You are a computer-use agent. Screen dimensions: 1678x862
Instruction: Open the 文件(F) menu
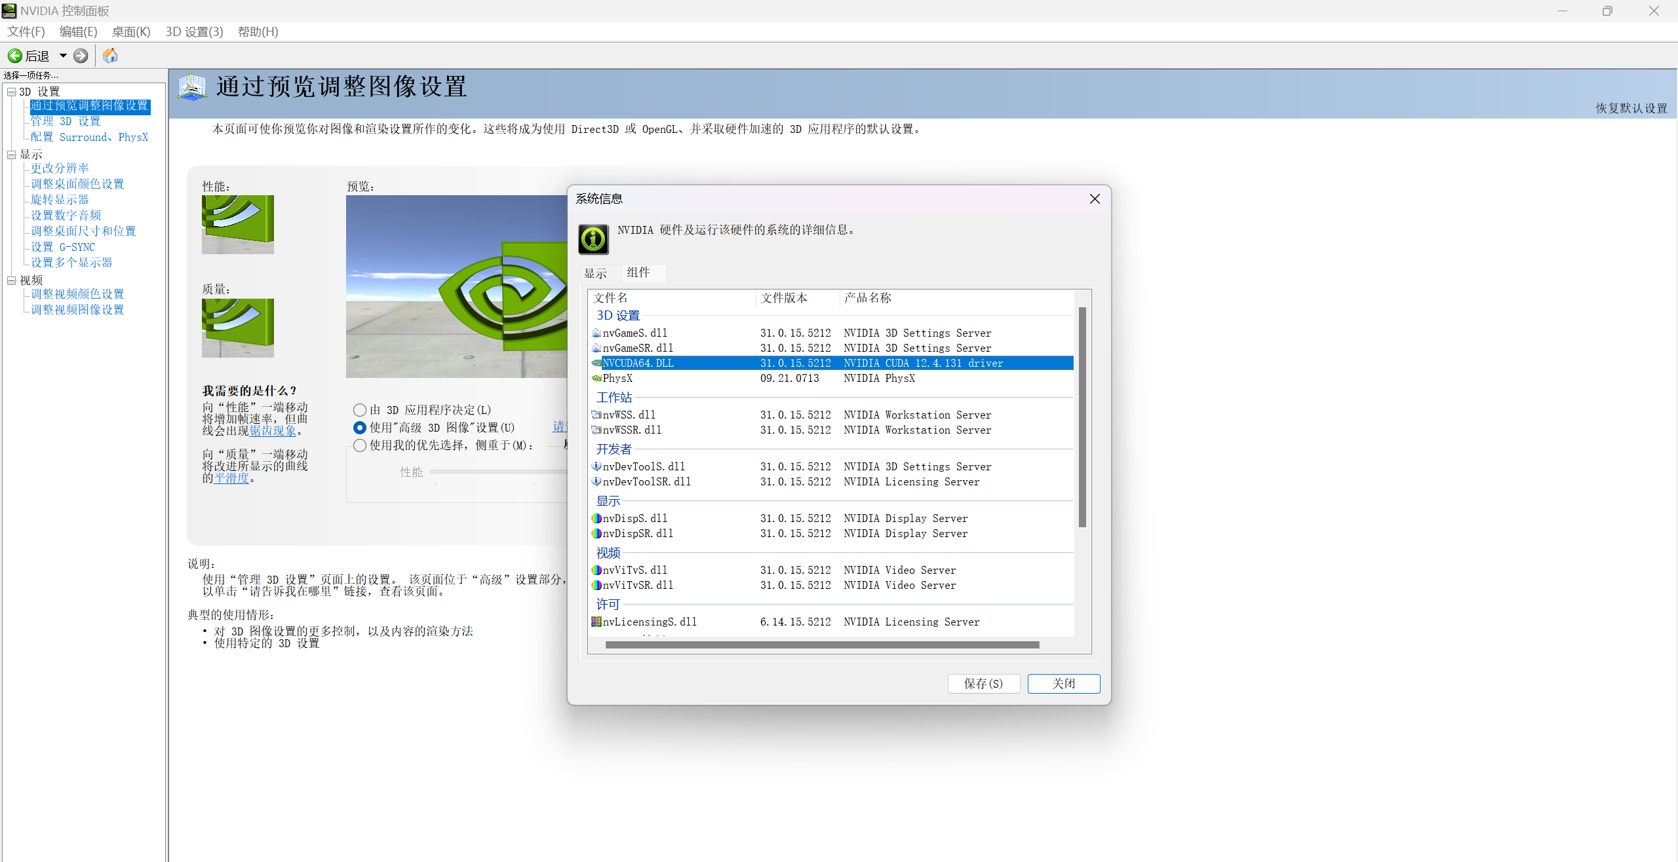click(26, 31)
